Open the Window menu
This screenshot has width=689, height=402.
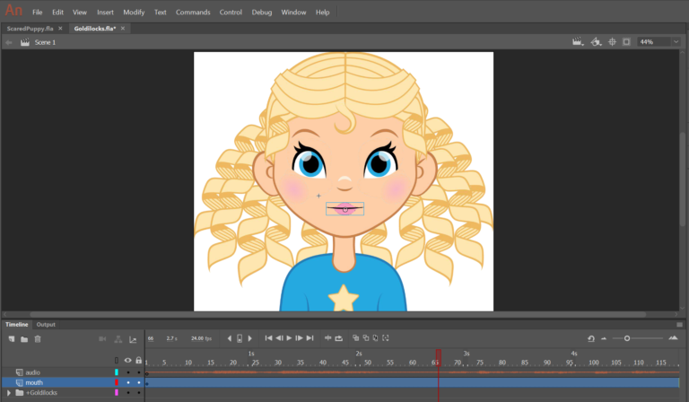[293, 13]
